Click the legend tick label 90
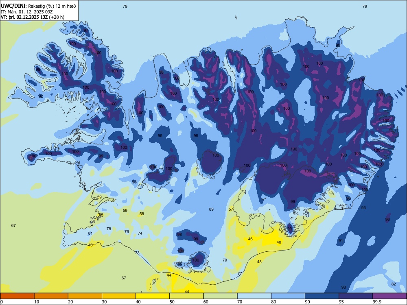The image size is (407, 305). tap(308, 302)
